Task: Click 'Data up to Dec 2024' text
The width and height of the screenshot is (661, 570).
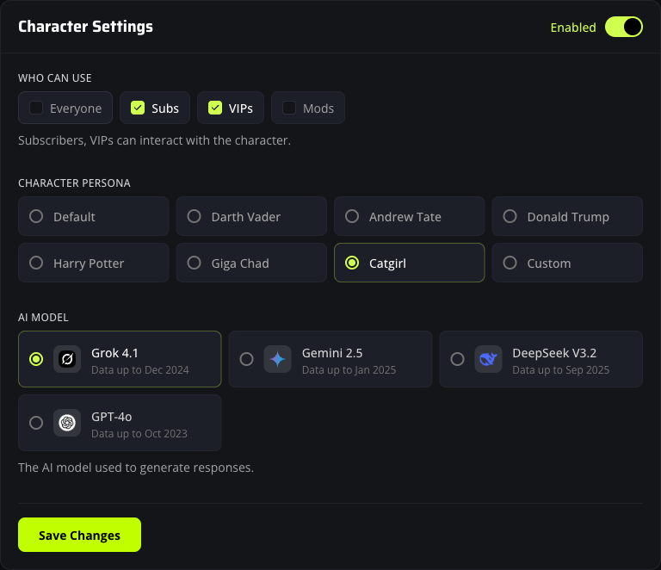Action: 140,370
